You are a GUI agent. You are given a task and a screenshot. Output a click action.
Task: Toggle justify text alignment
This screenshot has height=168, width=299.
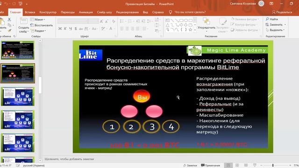[x=137, y=29]
